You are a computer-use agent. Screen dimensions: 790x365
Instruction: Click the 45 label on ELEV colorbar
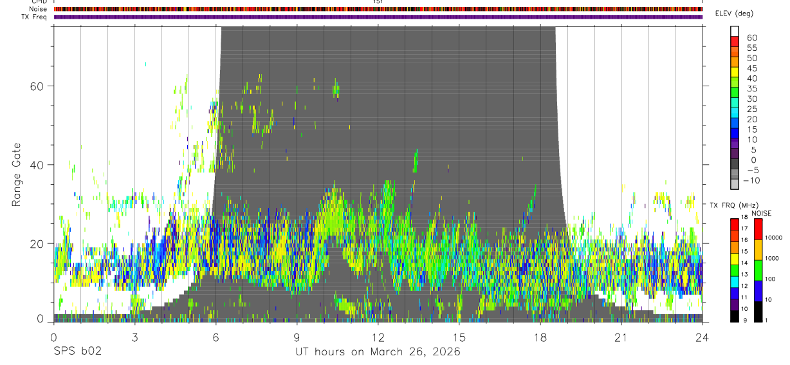tap(751, 68)
